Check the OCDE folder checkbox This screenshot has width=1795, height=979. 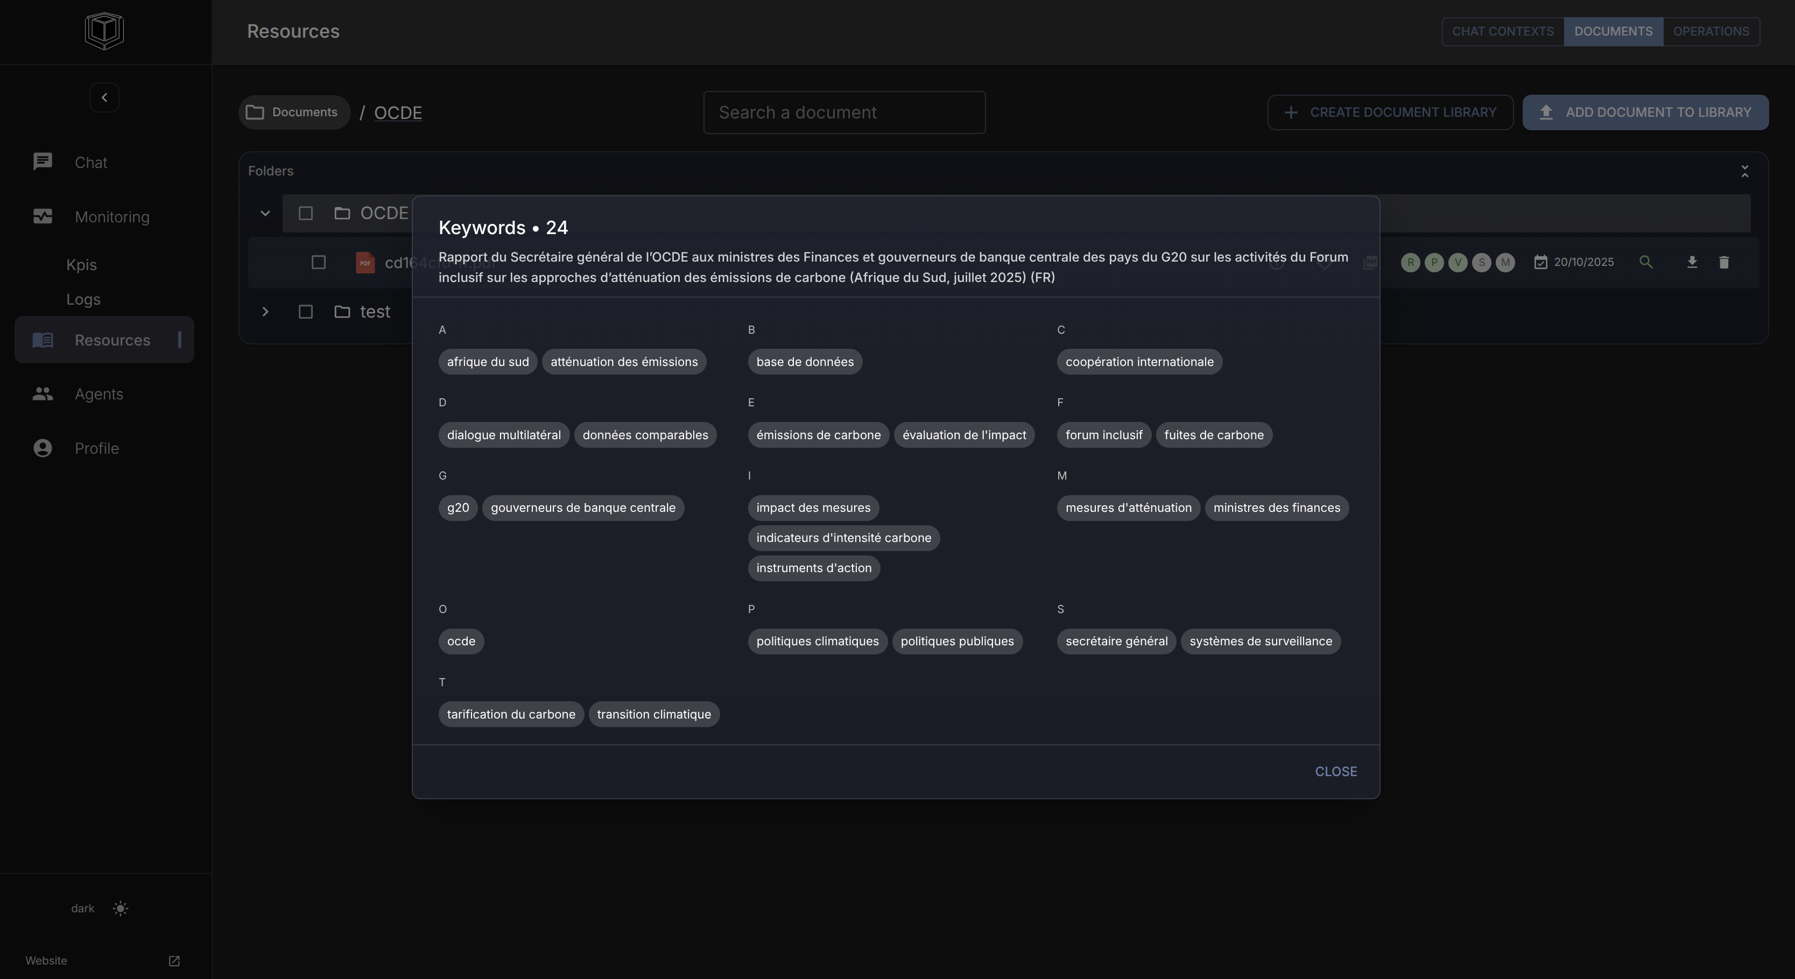305,213
